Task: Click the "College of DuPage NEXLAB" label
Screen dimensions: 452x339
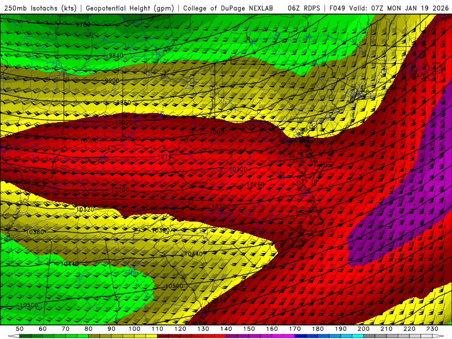Action: (x=228, y=8)
